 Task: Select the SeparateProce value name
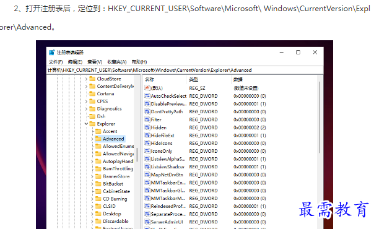tap(168, 214)
